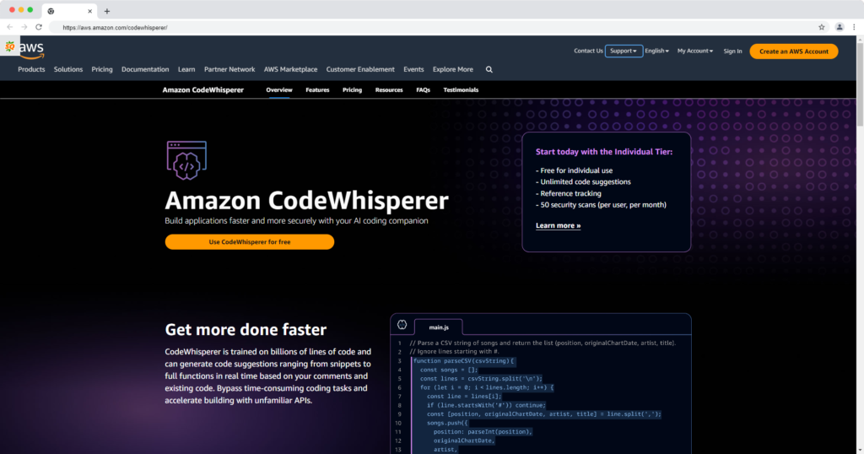864x454 pixels.
Task: Click Use CodeWhisperer for free button
Action: click(250, 242)
